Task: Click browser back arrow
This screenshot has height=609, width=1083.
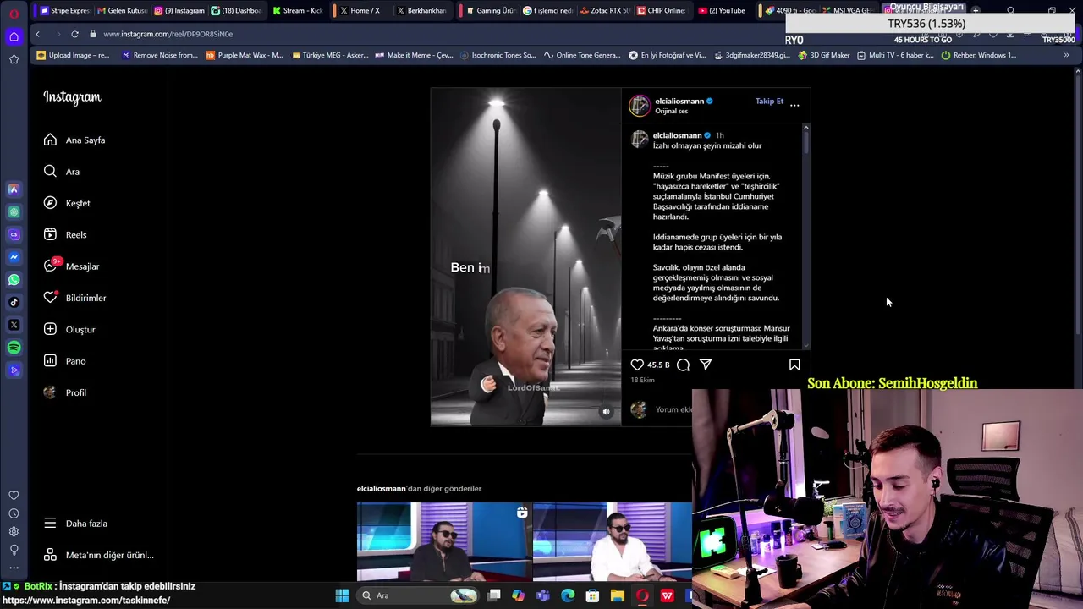Action: pyautogui.click(x=37, y=34)
